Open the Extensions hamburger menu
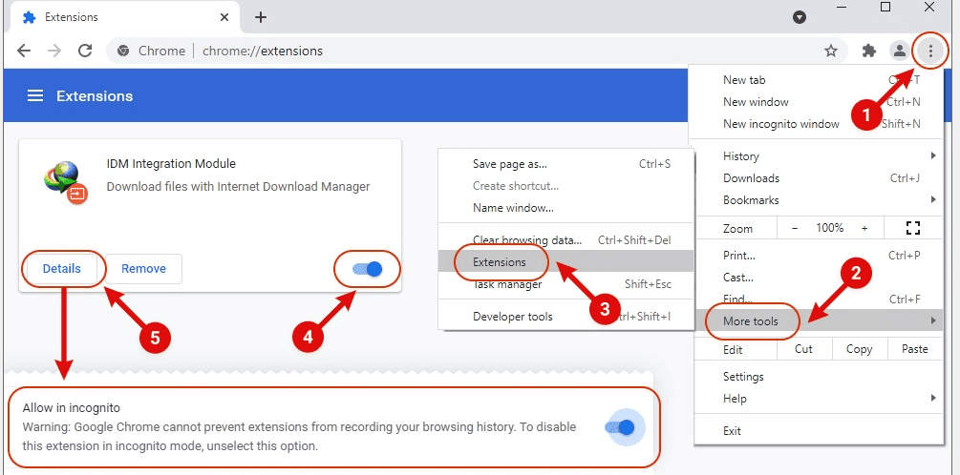The height and width of the screenshot is (475, 960). tap(35, 96)
